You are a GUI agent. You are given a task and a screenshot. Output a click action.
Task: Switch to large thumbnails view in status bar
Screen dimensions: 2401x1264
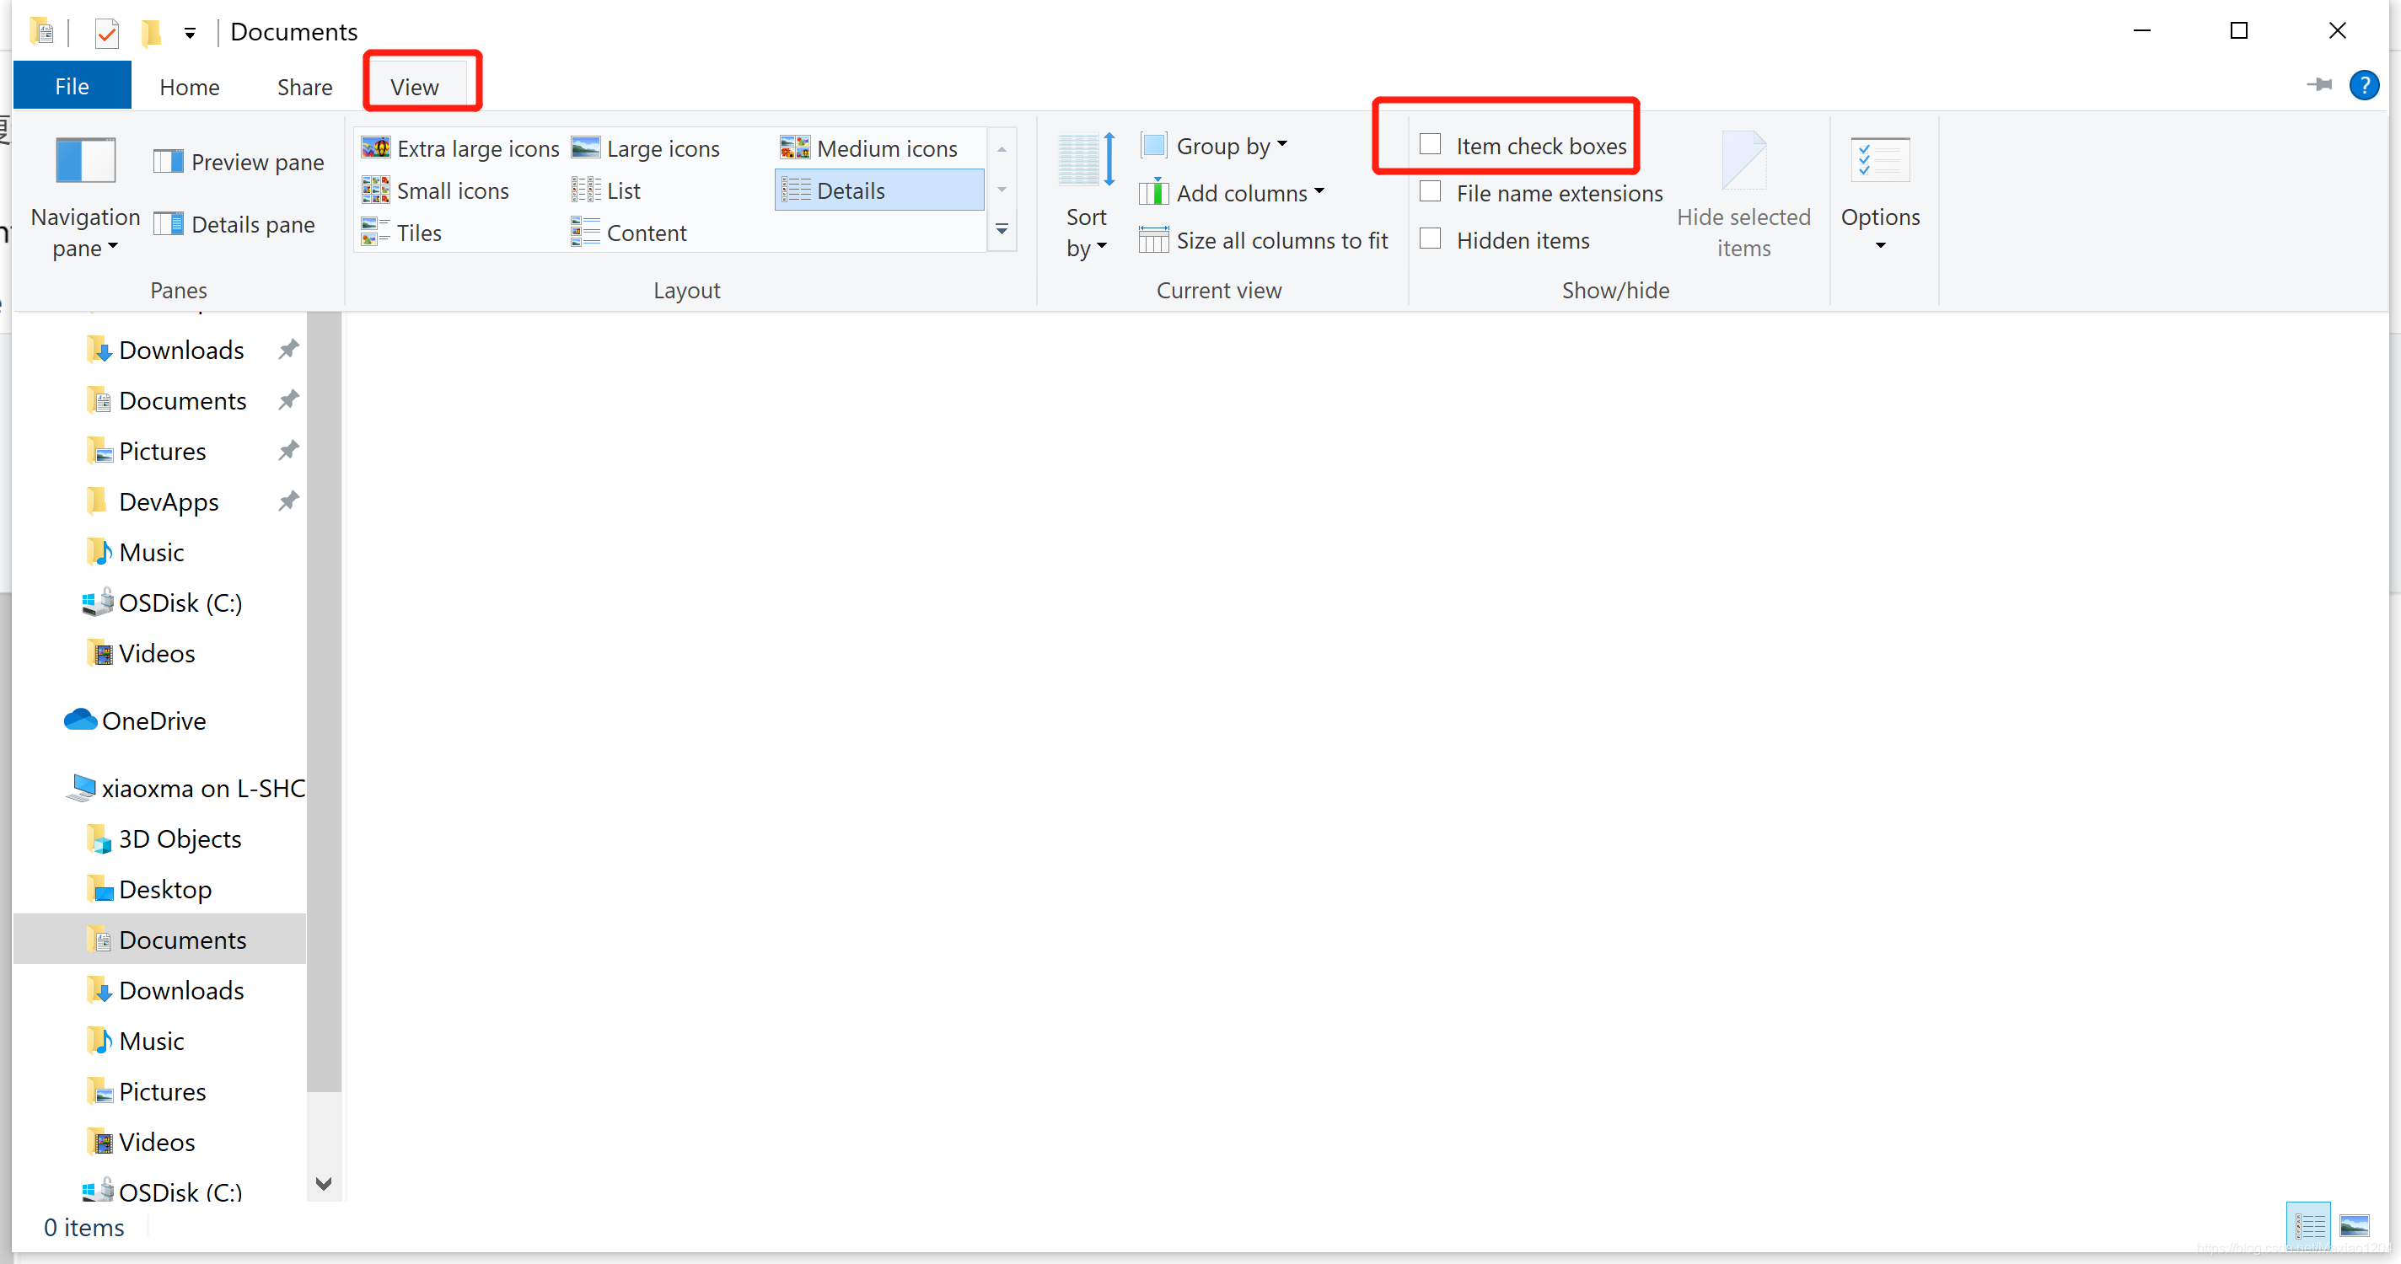point(2354,1225)
